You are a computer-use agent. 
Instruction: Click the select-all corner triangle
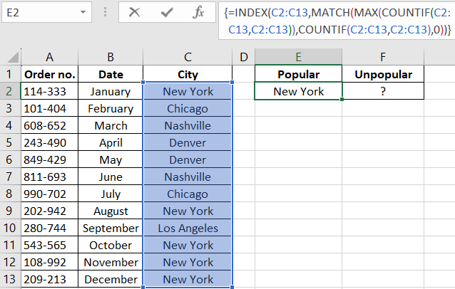[x=11, y=56]
